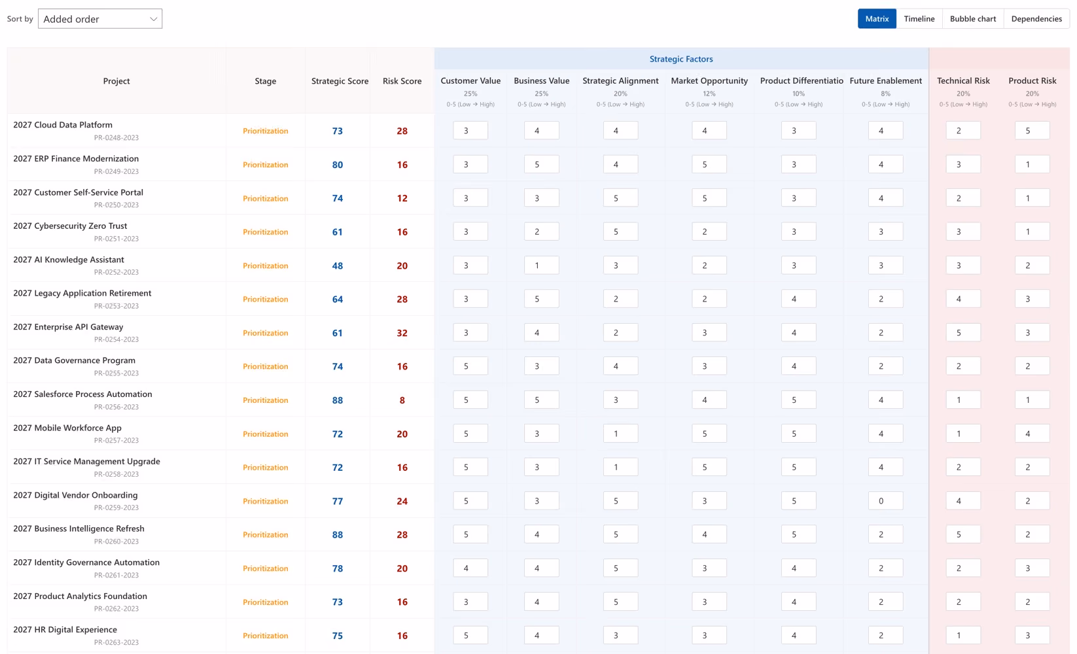1077x654 pixels.
Task: Edit Product Risk for HR Digital Experience
Action: point(1032,635)
